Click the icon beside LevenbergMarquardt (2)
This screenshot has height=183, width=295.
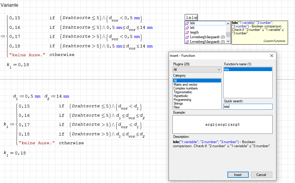point(187,37)
